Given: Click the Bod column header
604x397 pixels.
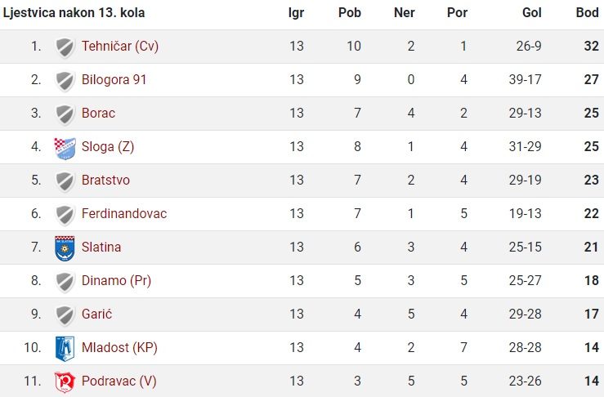Looking at the screenshot, I should 587,13.
